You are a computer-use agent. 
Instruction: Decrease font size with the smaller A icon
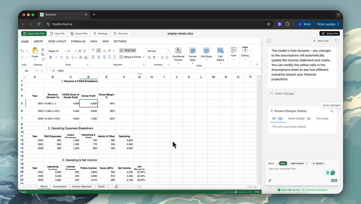pos(85,51)
